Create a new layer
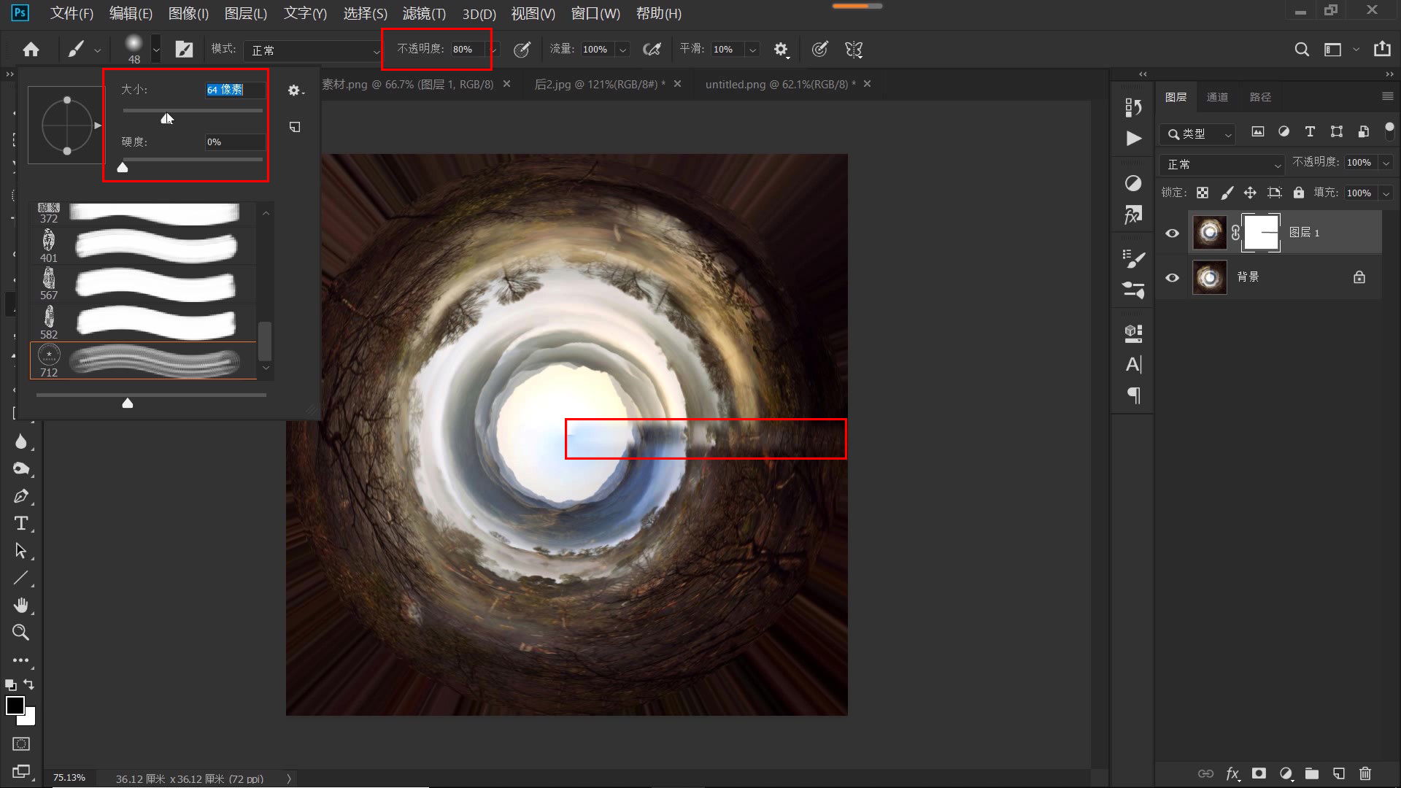1401x788 pixels. point(1338,774)
